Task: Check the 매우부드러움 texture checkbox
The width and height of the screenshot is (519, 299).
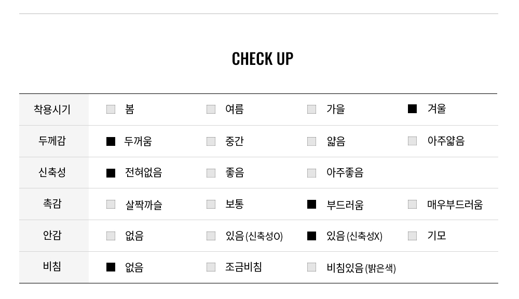Action: 412,205
